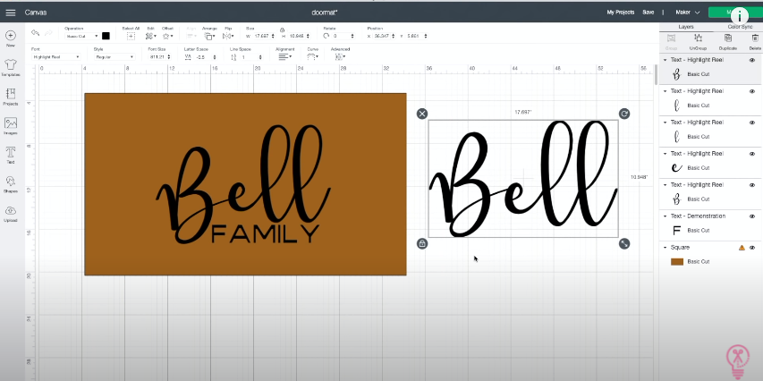Click the Canvas label
Image resolution: width=763 pixels, height=381 pixels.
36,13
